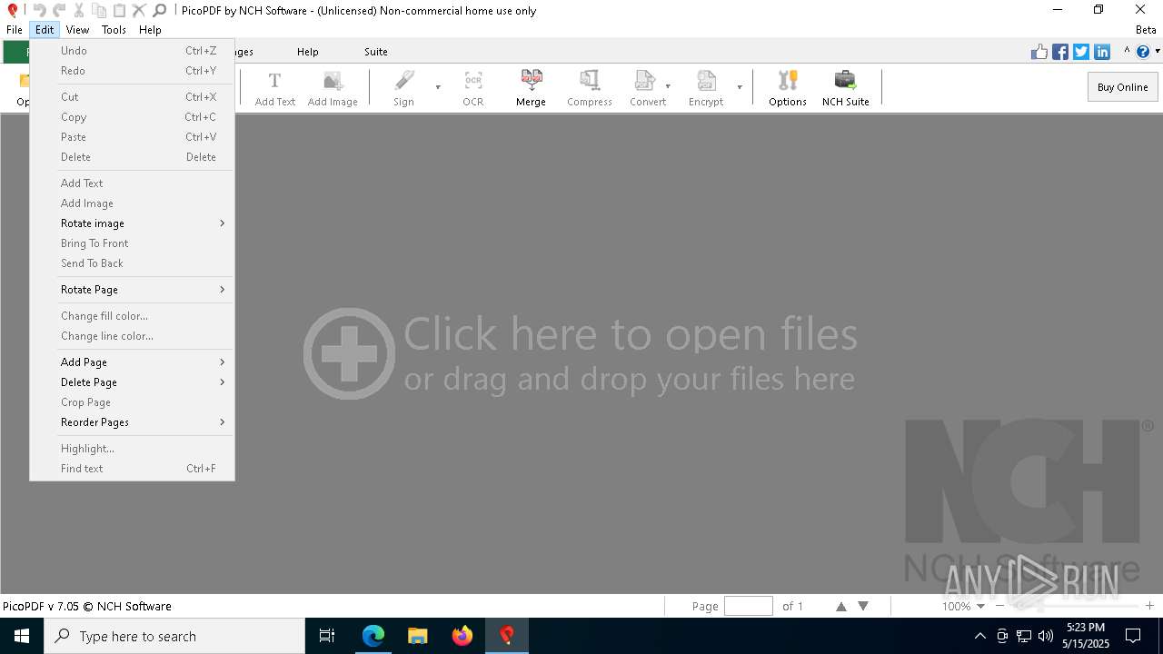Viewport: 1163px width, 654px height.
Task: Click the Redo arrow in the title bar
Action: click(59, 10)
